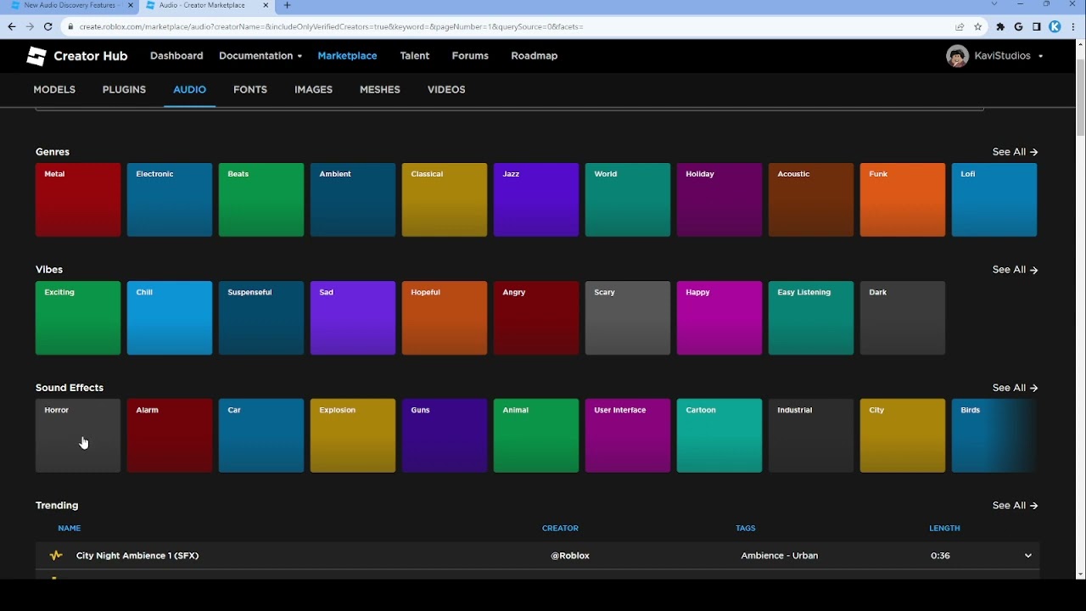Reload the page with the refresh icon

[x=48, y=27]
